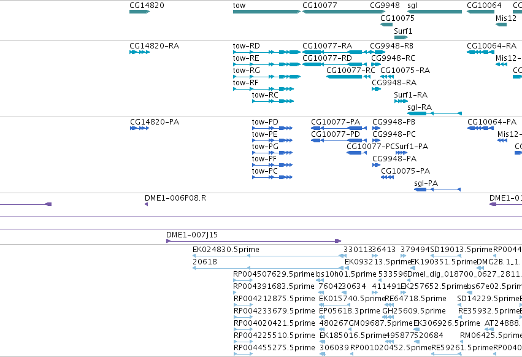Click the EK015740.5prime EST feature

point(335,305)
